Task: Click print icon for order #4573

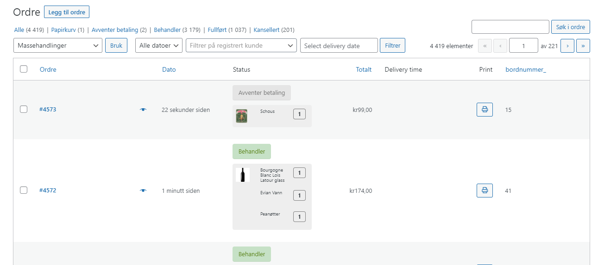Action: 485,110
